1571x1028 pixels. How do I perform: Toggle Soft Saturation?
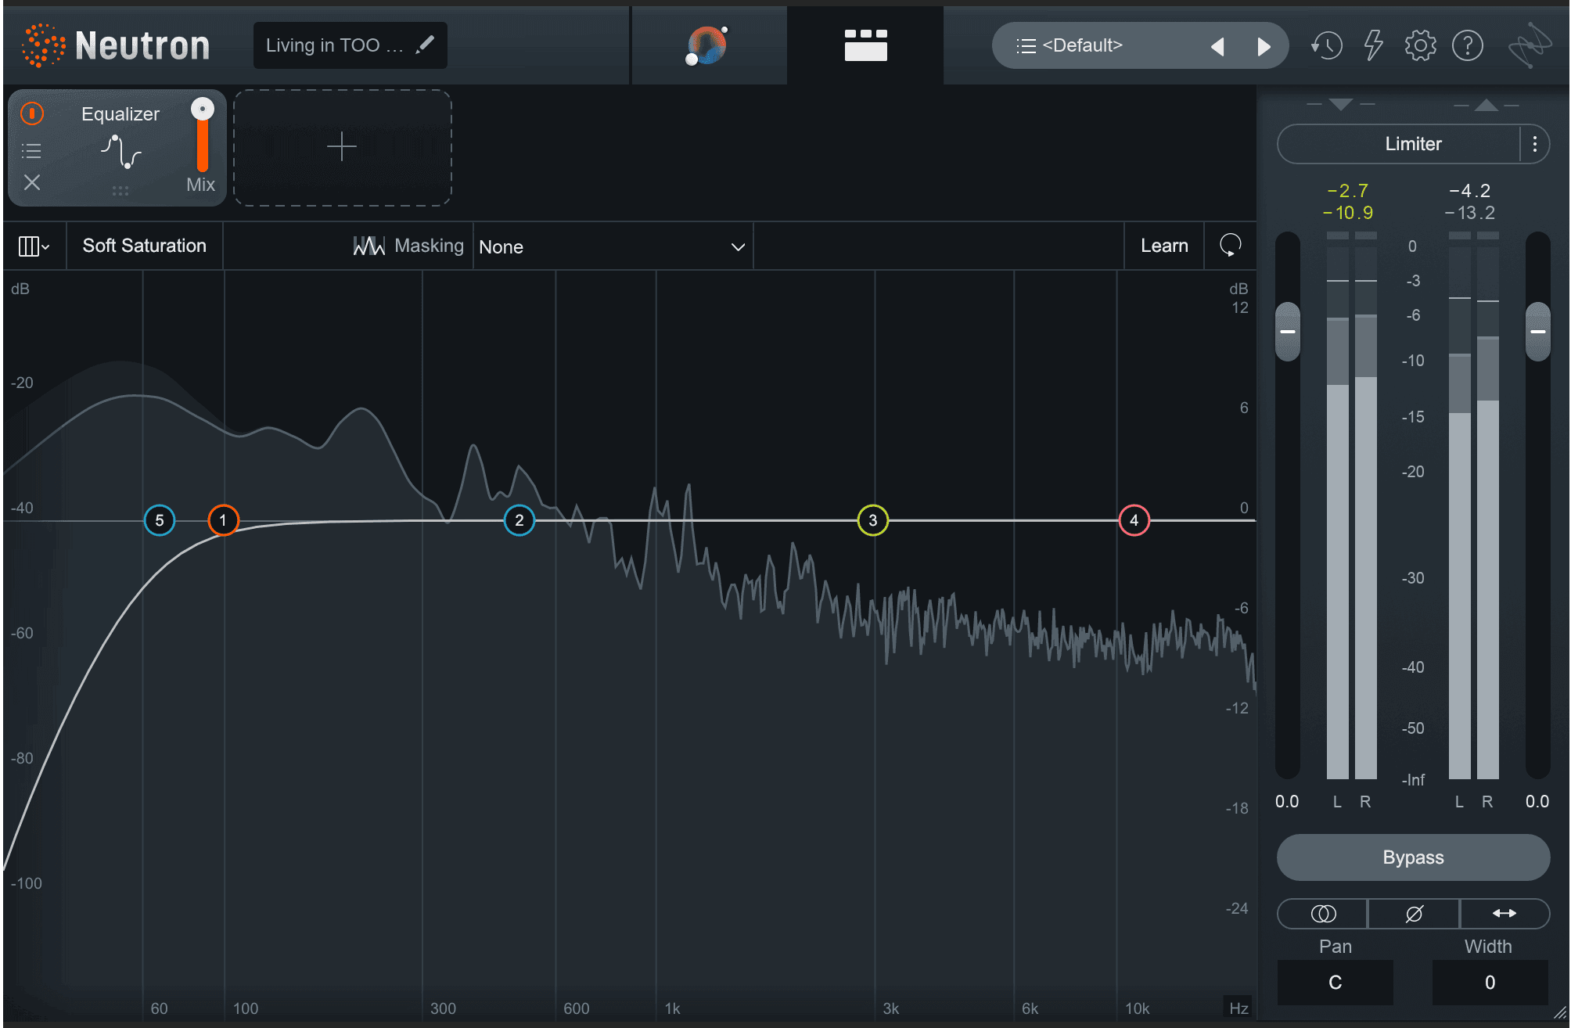(x=145, y=246)
